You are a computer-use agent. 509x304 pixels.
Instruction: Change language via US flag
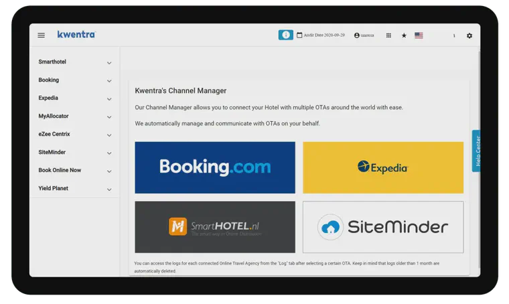coord(419,35)
